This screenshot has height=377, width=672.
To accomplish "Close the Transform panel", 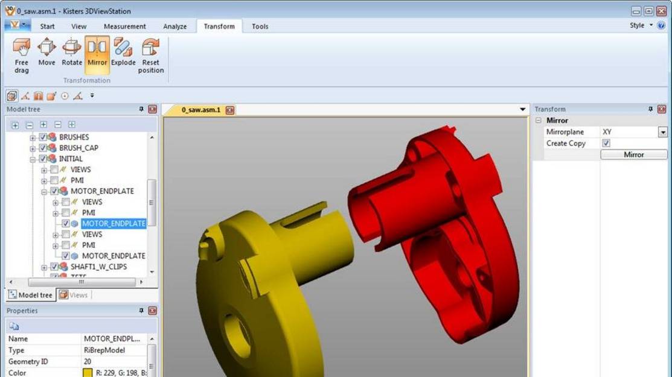I will coord(662,109).
